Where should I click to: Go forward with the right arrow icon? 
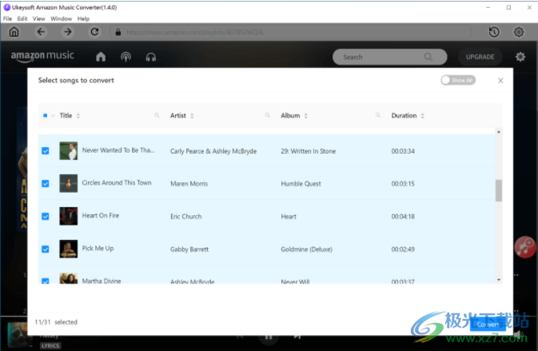68,32
